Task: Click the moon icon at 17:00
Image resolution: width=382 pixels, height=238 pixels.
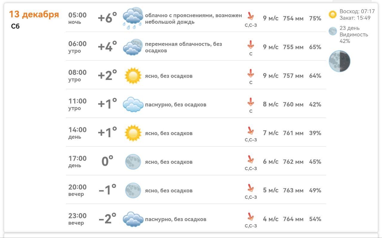Action: coord(133,162)
